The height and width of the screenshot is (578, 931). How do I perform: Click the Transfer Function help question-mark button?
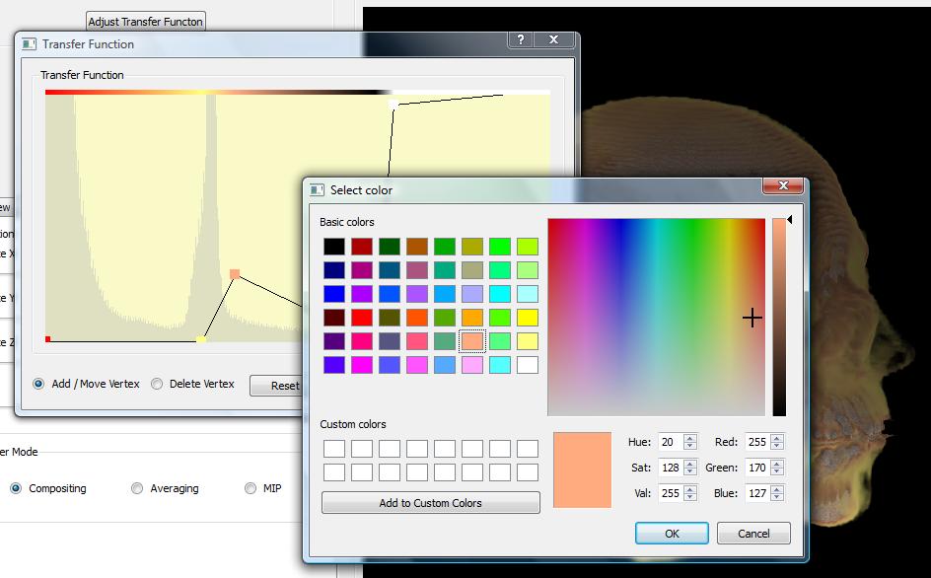coord(521,40)
